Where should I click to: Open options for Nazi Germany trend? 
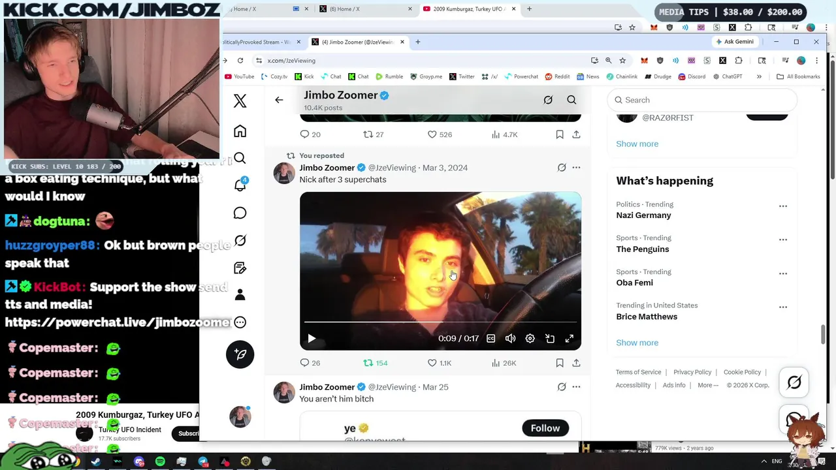(783, 206)
